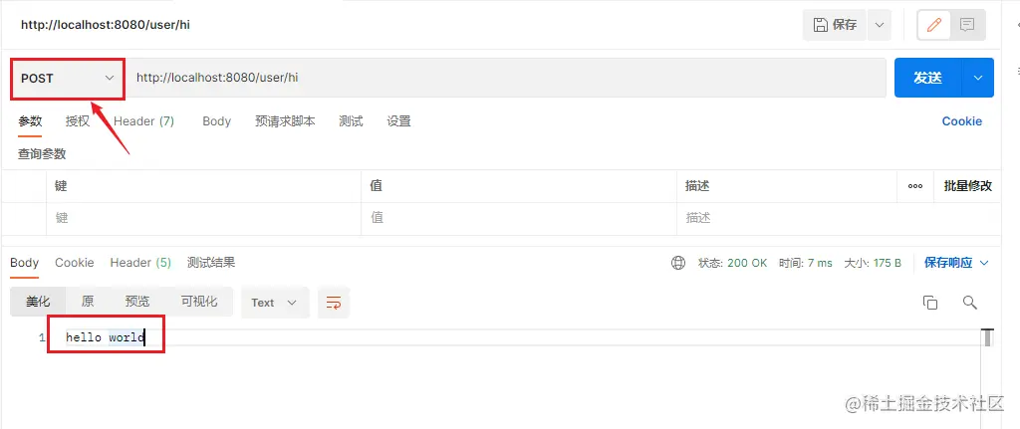Click the copy response icon
Screen dimensions: 1020x429
tap(930, 303)
